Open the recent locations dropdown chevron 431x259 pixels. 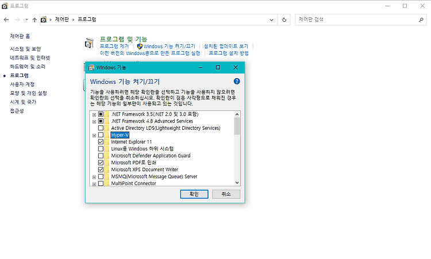[x=26, y=20]
